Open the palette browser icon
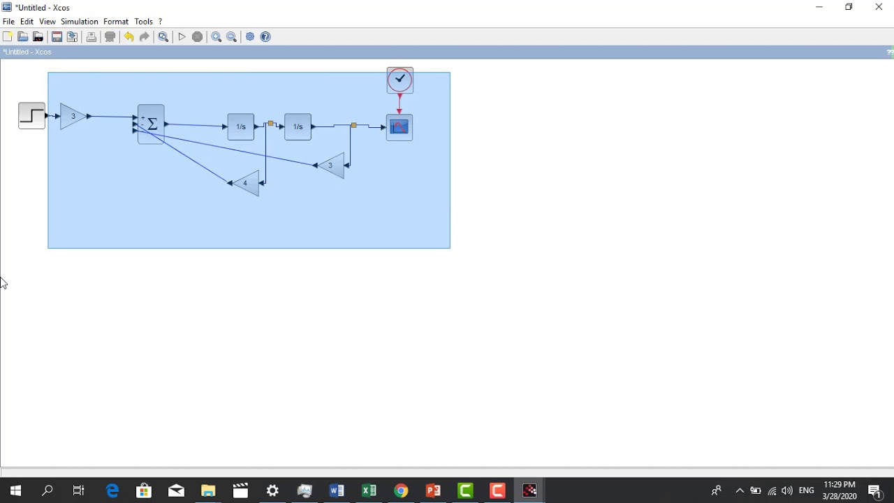 38,37
